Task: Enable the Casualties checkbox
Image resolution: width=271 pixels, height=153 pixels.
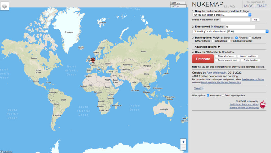Action: pos(213,41)
